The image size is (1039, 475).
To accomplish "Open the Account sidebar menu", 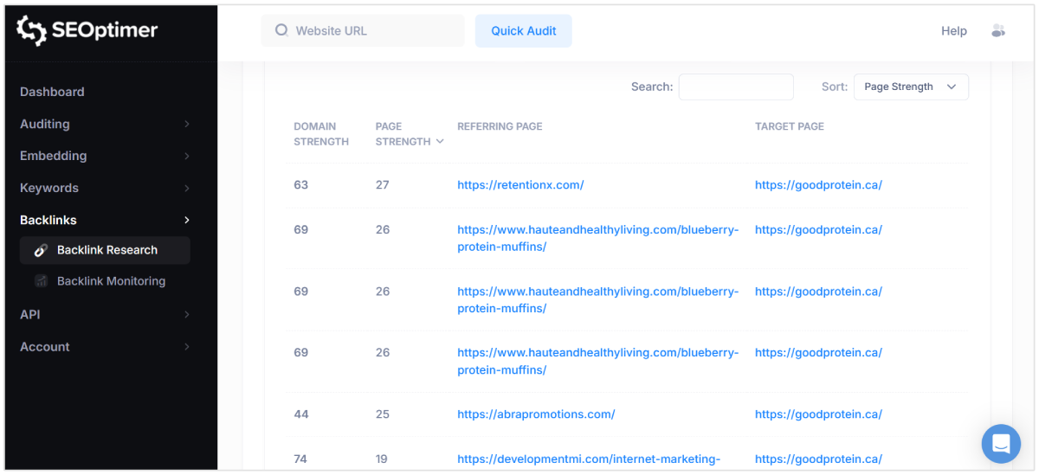I will (104, 346).
